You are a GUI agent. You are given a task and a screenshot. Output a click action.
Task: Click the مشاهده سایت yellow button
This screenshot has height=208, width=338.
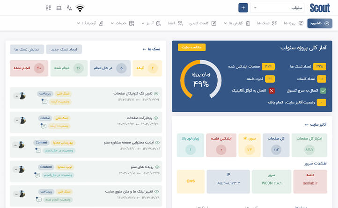click(x=191, y=47)
